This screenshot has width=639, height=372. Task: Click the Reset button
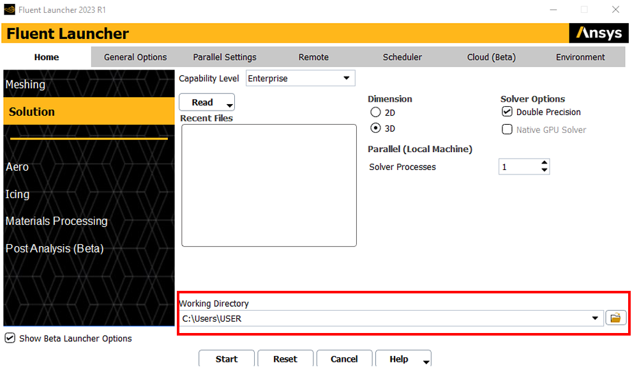click(285, 359)
